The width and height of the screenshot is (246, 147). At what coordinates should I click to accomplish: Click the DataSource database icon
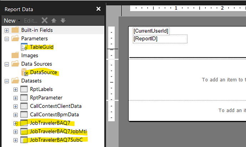[x=25, y=72]
